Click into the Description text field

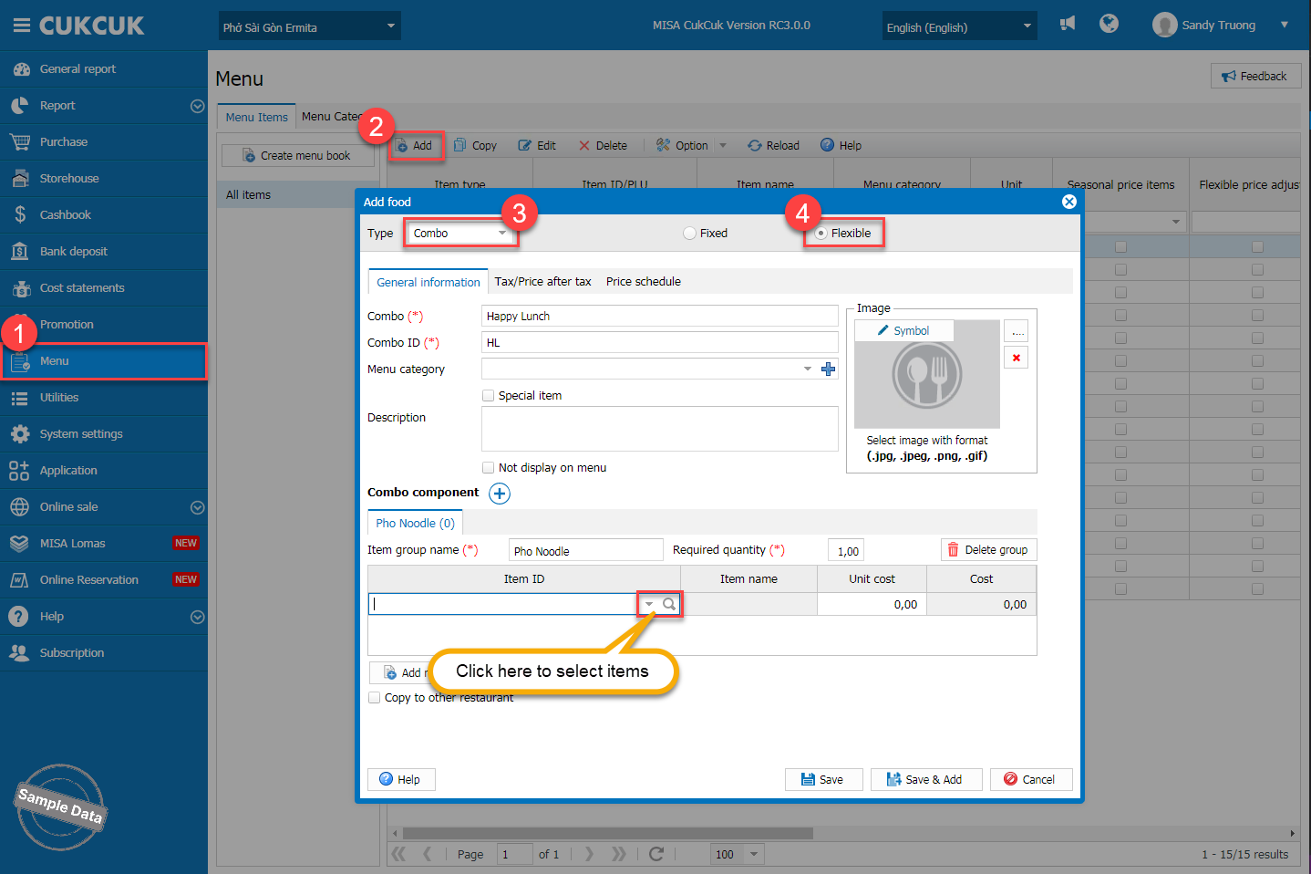pyautogui.click(x=658, y=429)
